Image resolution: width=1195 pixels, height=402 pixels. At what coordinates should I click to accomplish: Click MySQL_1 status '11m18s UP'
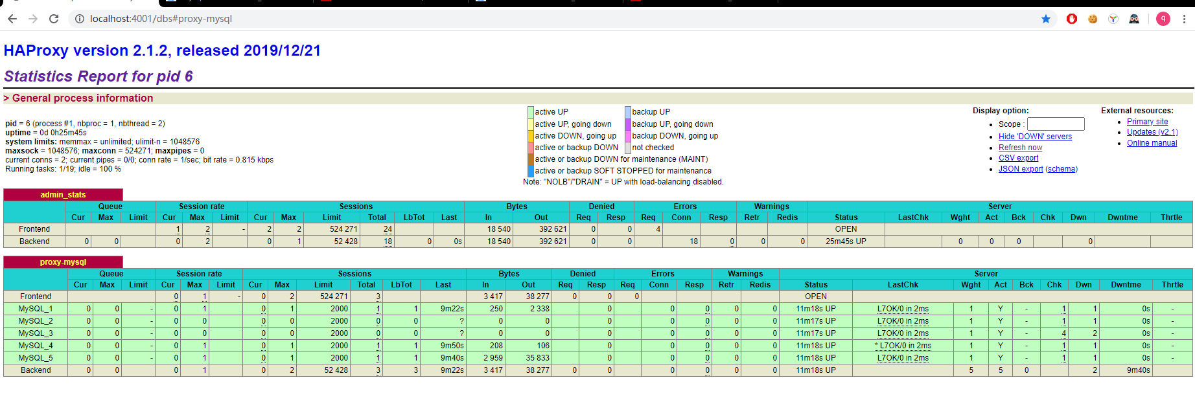pos(816,309)
